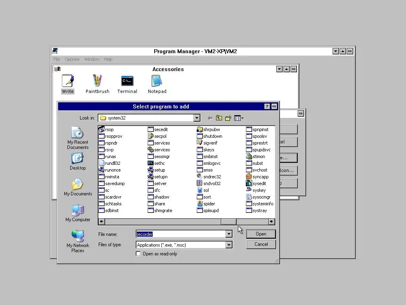Open the View menu toolbar button
Screen dimensions: 406x305
pyautogui.click(x=239, y=118)
